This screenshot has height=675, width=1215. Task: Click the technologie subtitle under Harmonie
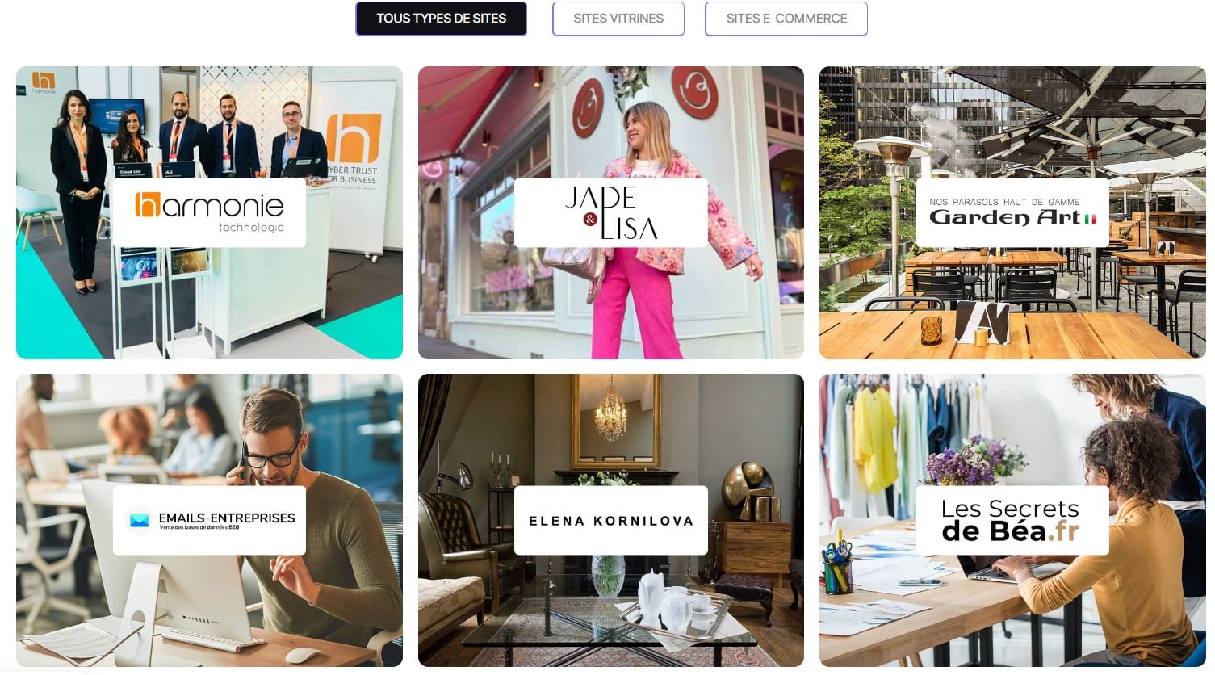[x=251, y=228]
